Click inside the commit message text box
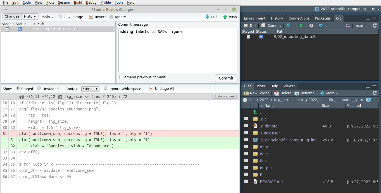Image resolution: width=381 pixels, height=193 pixels. (x=178, y=50)
